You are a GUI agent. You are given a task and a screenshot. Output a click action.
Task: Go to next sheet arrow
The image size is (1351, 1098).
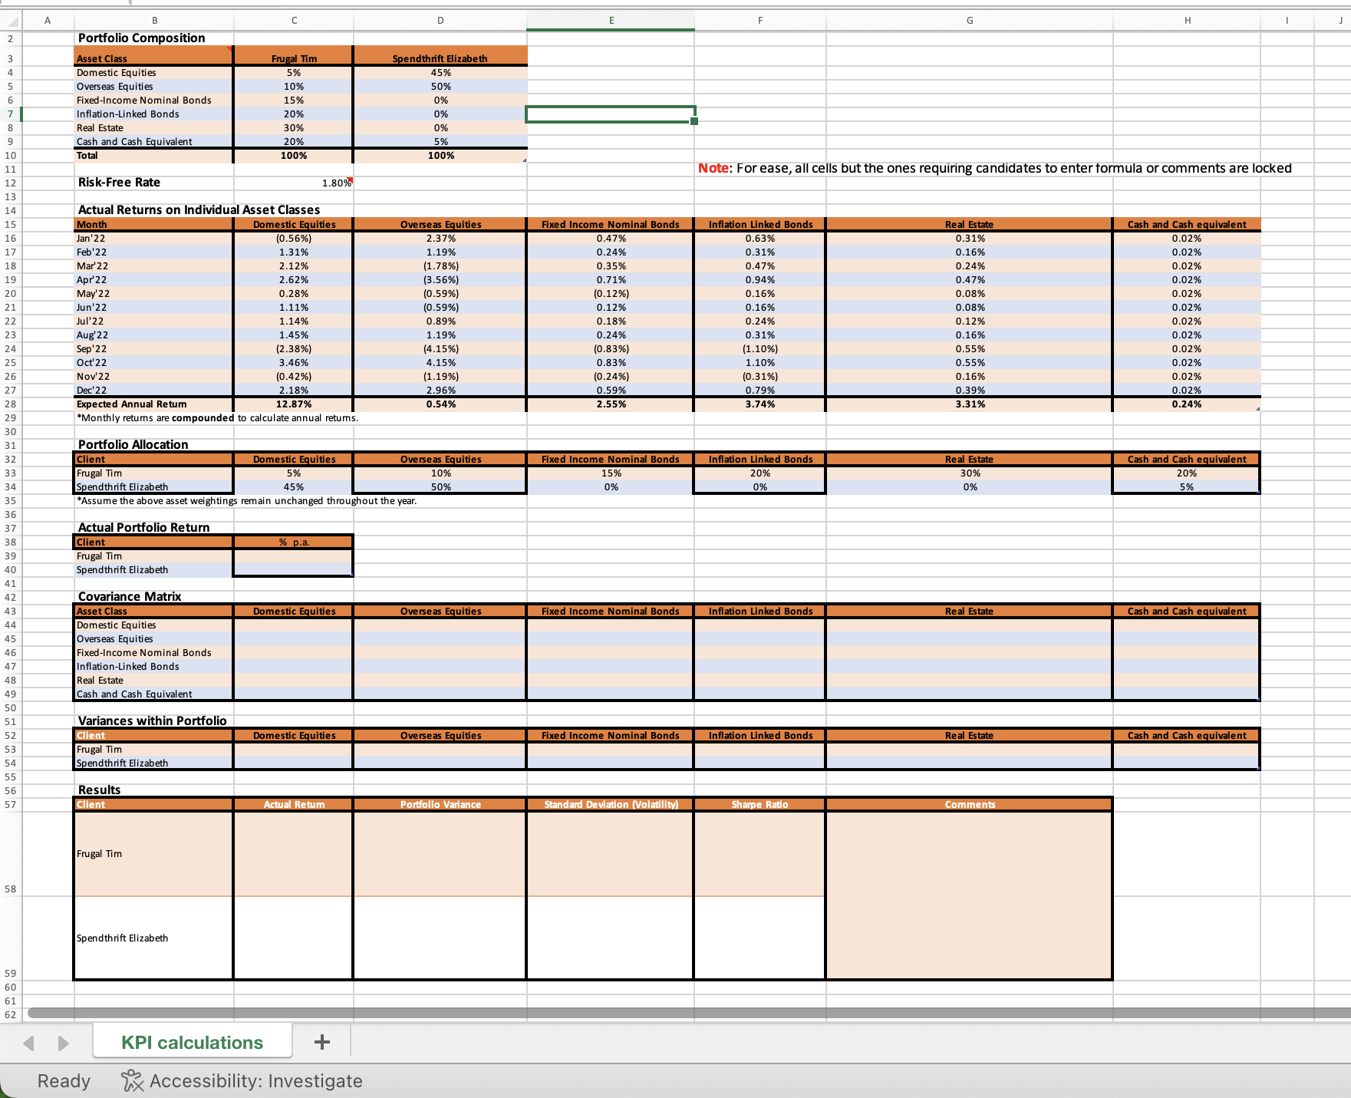pos(64,1043)
